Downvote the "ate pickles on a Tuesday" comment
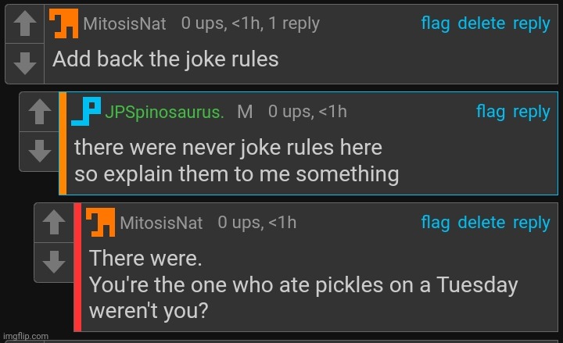Viewport: 563px width, 343px height. [x=53, y=262]
